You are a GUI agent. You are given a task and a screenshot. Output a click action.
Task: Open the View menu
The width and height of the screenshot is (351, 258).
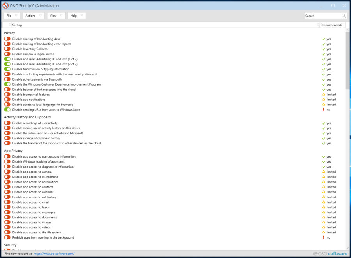pos(56,16)
